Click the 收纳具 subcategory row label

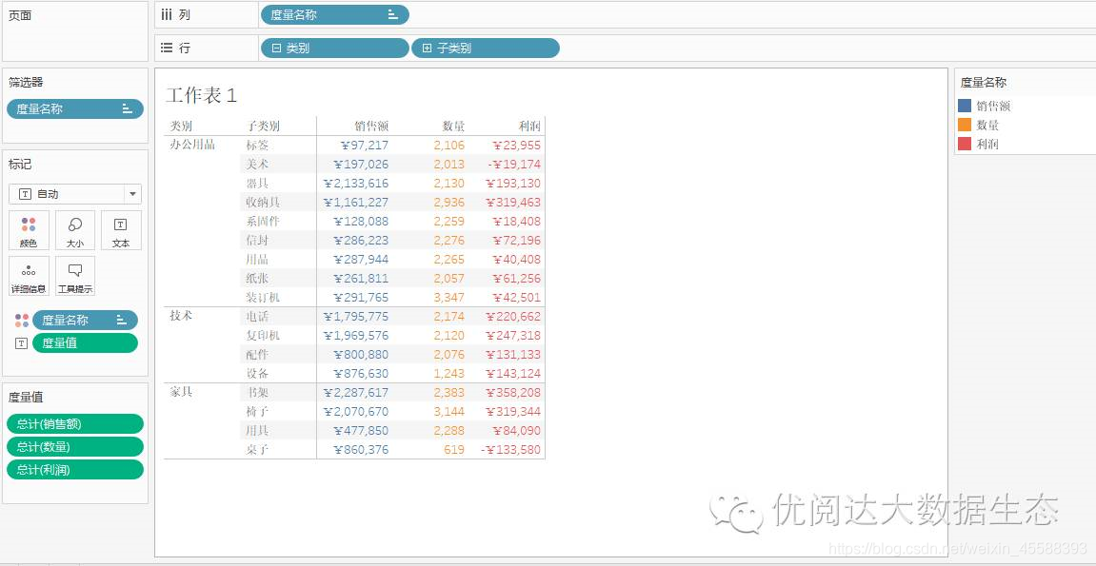tap(263, 203)
